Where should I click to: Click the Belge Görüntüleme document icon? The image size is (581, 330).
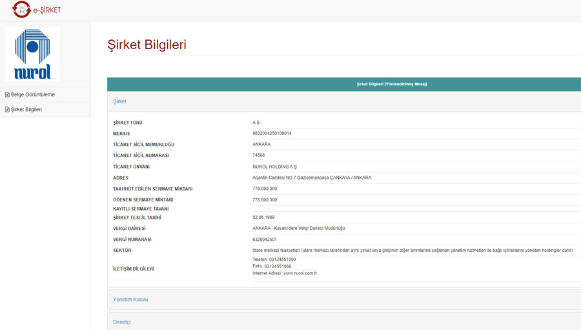pyautogui.click(x=7, y=94)
